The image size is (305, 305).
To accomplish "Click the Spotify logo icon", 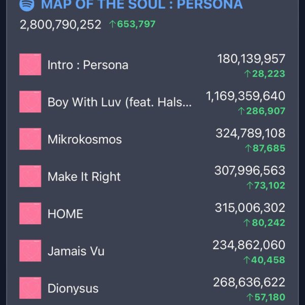I will 27,5.
